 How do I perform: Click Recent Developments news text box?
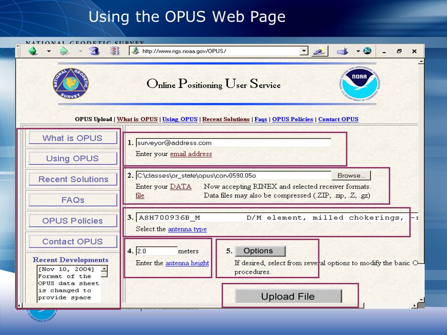[x=69, y=284]
